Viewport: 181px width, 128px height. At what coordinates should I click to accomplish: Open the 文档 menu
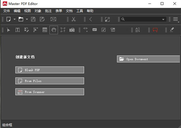tap(69, 11)
